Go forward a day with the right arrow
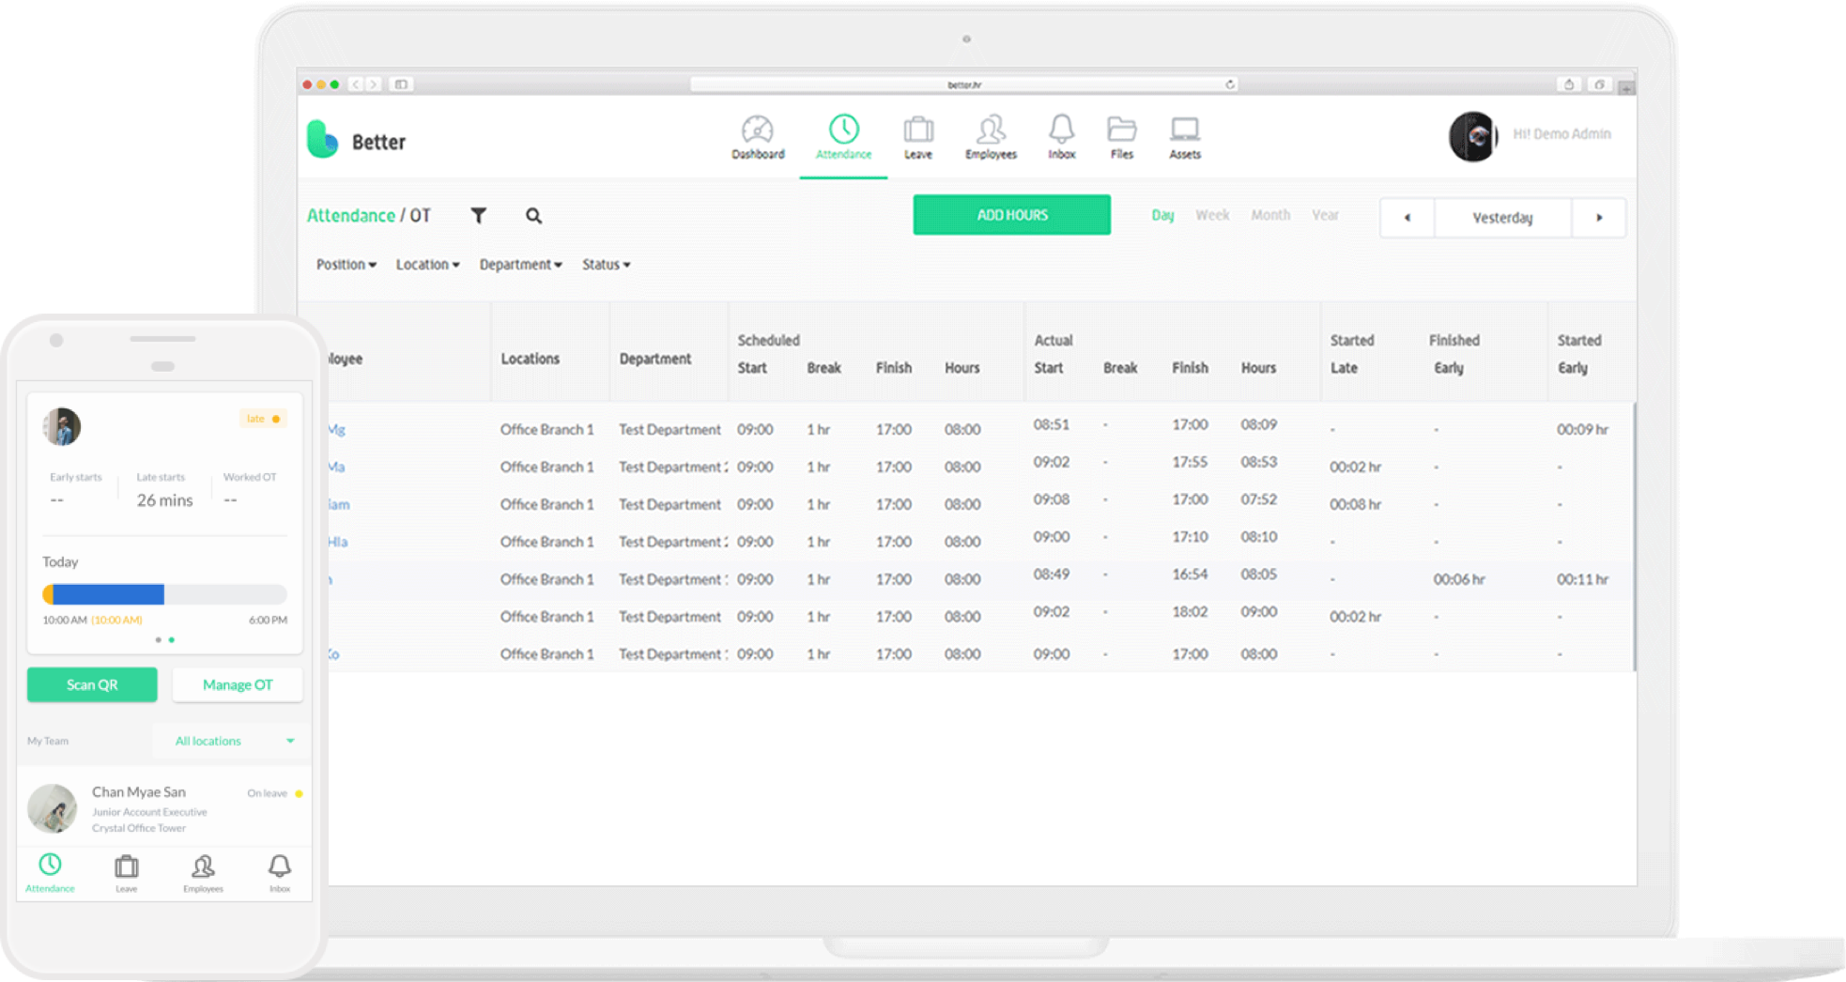 (1599, 217)
